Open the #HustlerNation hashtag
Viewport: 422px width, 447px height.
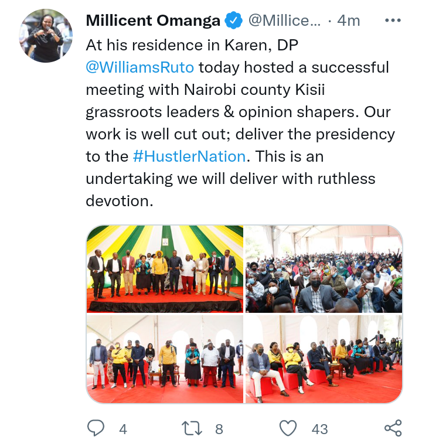[x=189, y=156]
